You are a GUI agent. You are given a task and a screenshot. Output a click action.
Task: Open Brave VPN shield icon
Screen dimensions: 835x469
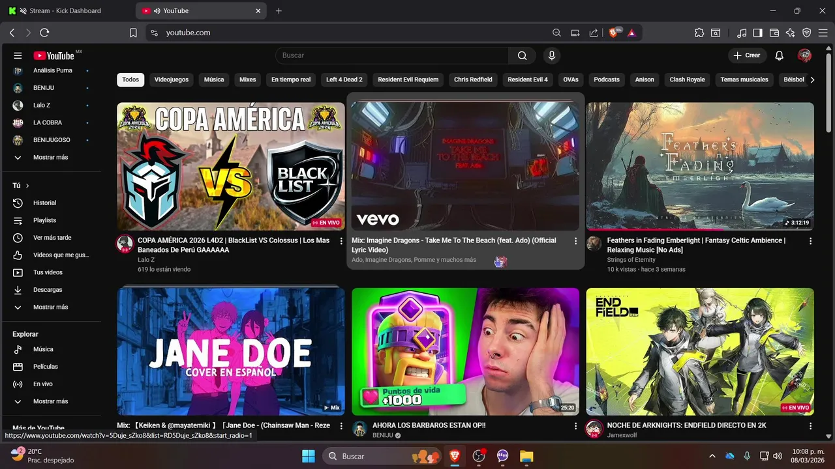pyautogui.click(x=807, y=33)
